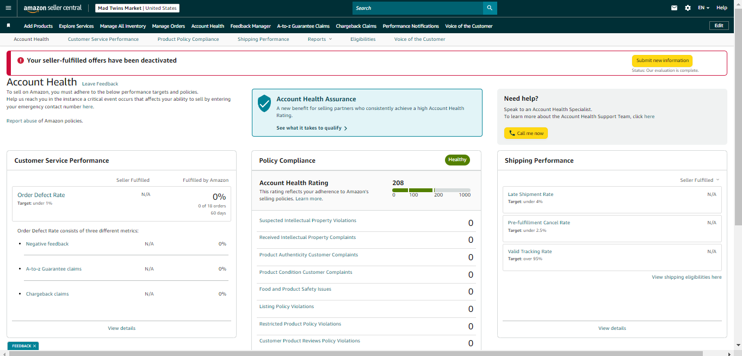This screenshot has height=356, width=742.
Task: Open Listing Policy Violations
Action: 287,306
